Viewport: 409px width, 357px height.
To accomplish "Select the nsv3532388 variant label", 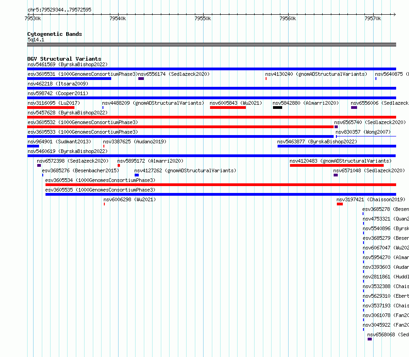I will pos(386,286).
